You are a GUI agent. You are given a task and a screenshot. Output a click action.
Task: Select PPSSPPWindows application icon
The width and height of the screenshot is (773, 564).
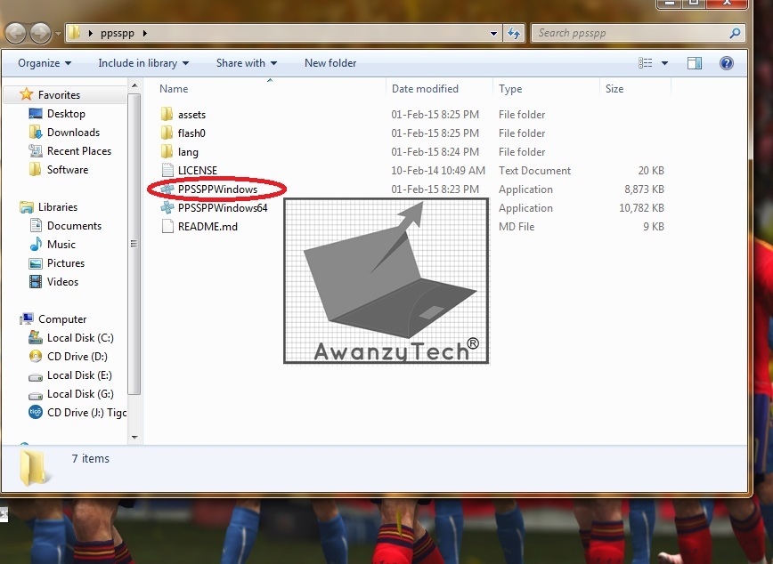point(167,189)
